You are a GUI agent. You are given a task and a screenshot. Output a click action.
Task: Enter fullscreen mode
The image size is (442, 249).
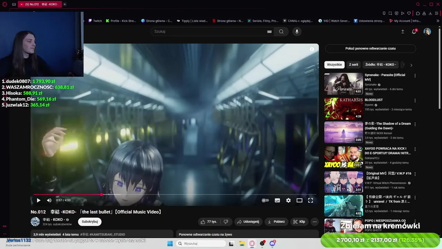click(x=310, y=200)
